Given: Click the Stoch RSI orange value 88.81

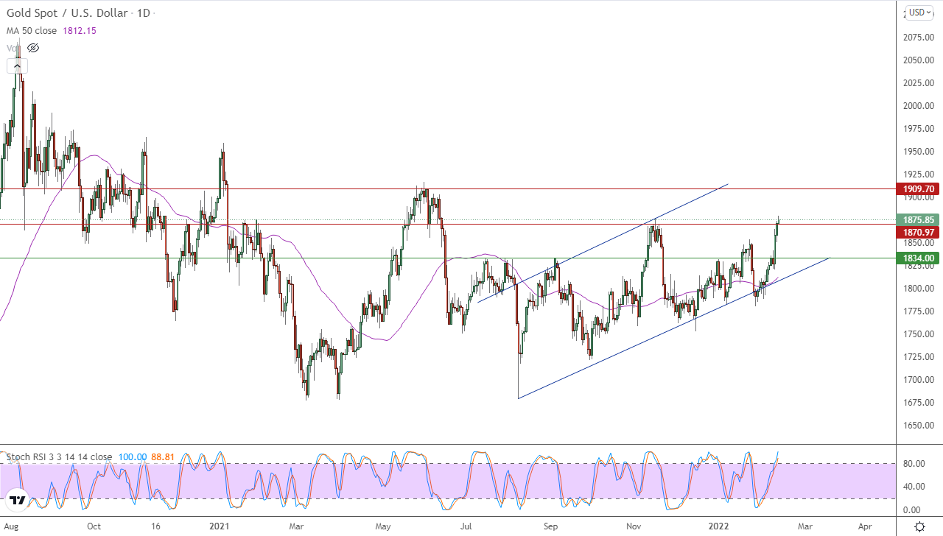Looking at the screenshot, I should [x=162, y=457].
